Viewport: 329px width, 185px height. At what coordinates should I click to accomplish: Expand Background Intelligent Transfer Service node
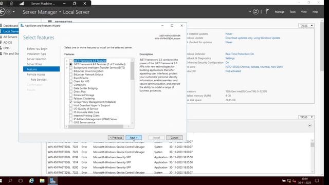click(x=67, y=67)
